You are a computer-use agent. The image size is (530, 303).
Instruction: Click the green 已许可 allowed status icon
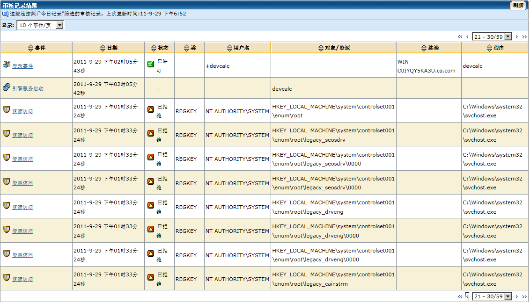coord(151,64)
